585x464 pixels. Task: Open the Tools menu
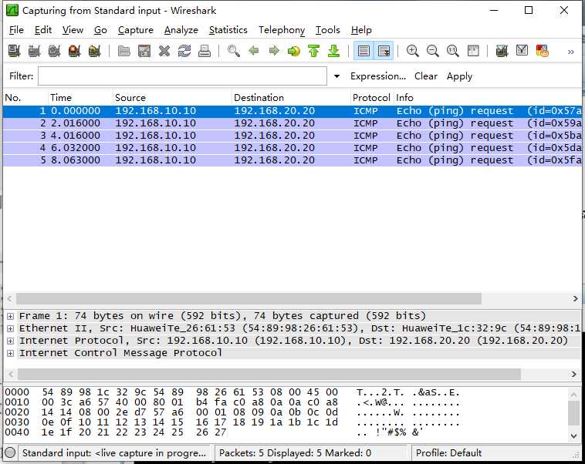pyautogui.click(x=328, y=30)
